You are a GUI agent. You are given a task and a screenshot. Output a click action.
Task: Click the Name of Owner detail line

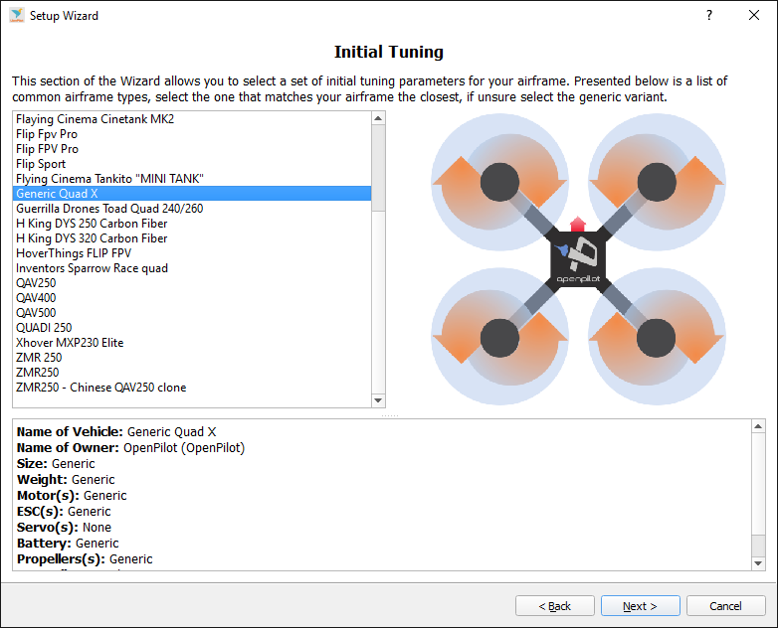pyautogui.click(x=131, y=447)
